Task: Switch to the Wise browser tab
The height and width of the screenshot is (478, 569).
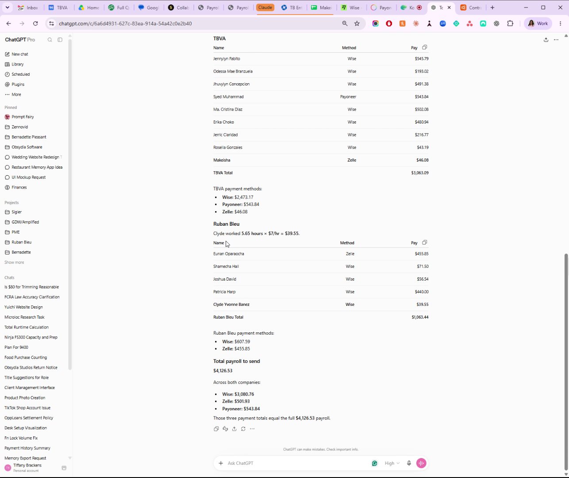Action: (352, 8)
